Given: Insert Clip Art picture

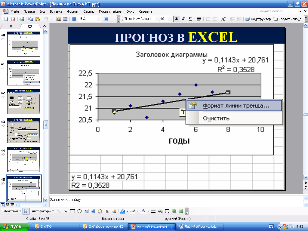Looking at the screenshot, I should coord(107,211).
